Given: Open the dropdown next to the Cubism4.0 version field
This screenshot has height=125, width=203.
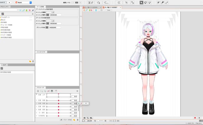Looking at the screenshot, I should pos(9,2).
